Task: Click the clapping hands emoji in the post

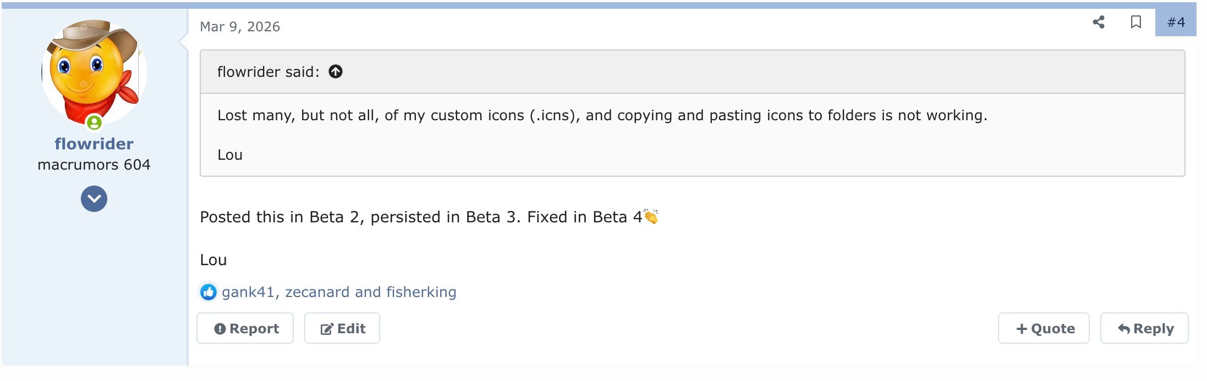Action: click(x=651, y=216)
